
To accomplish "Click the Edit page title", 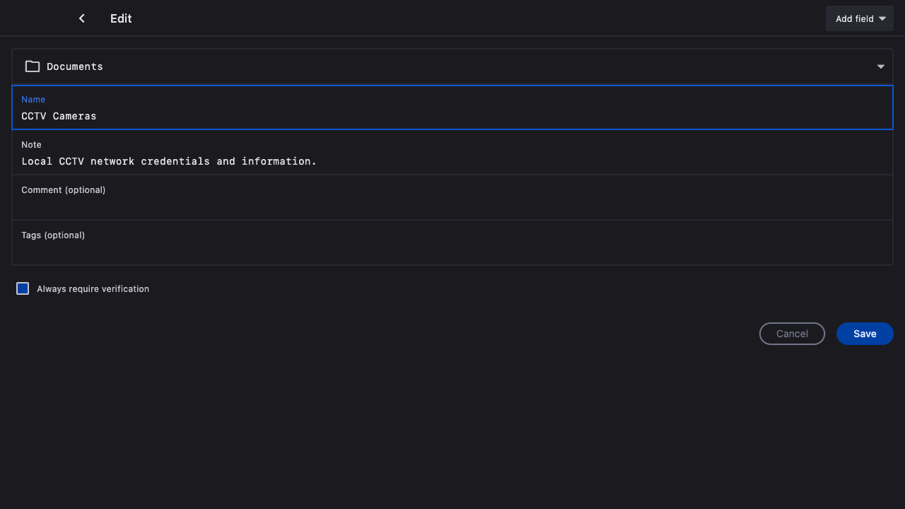I will (x=121, y=18).
